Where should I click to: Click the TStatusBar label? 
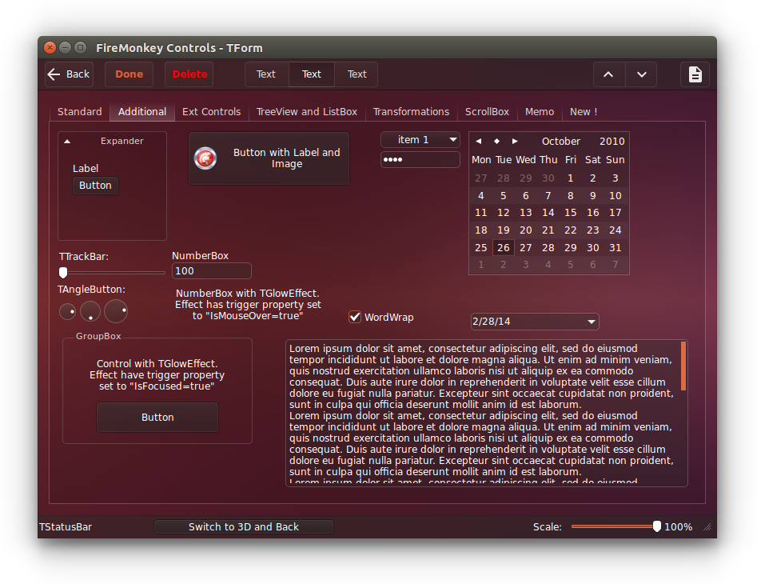coord(66,527)
